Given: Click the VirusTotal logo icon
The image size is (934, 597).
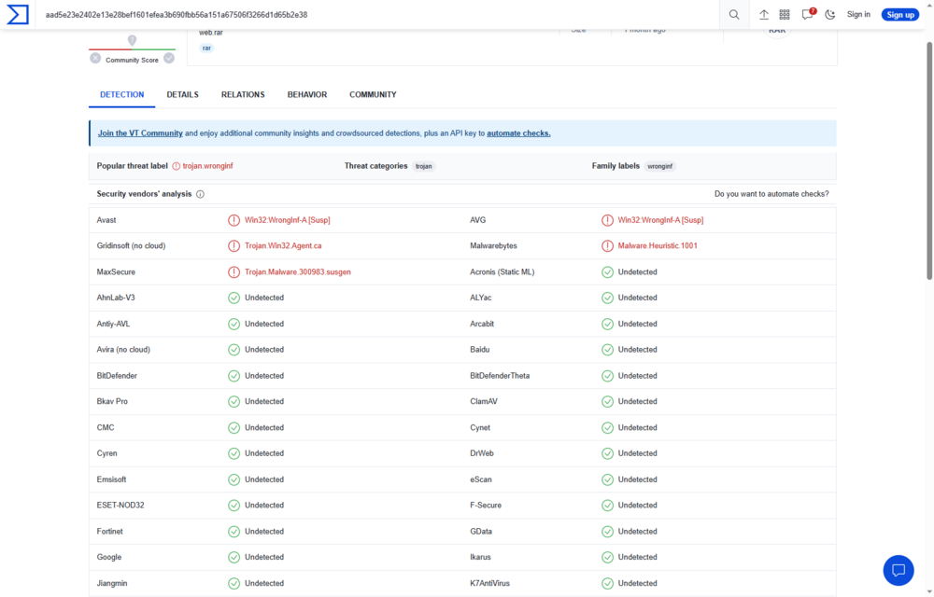Looking at the screenshot, I should pyautogui.click(x=17, y=14).
